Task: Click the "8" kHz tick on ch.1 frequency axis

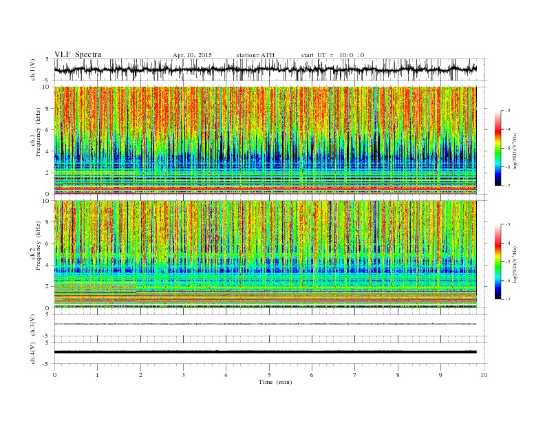Action: click(x=47, y=109)
